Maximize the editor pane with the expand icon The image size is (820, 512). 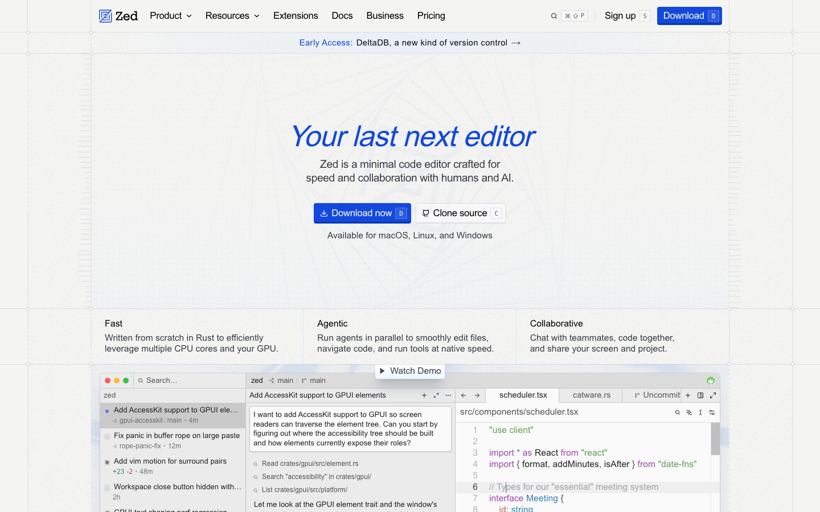tap(713, 395)
